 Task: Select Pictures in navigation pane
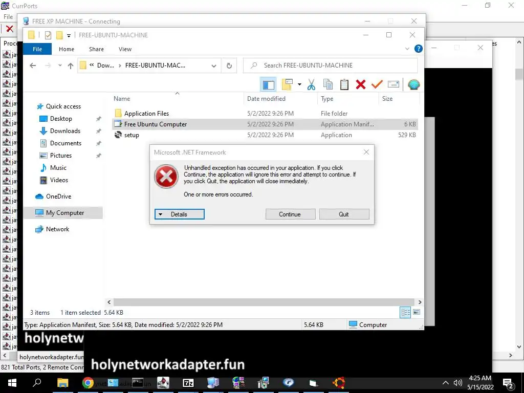[x=60, y=156]
